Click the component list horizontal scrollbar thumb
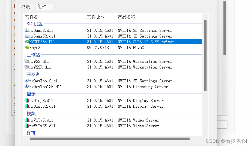This screenshot has height=146, width=251. (110, 139)
